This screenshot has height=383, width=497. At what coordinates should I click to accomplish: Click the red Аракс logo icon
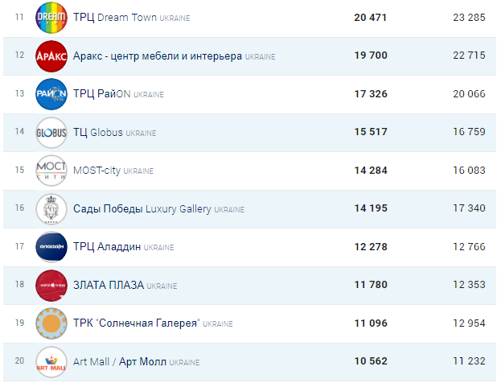coord(51,56)
